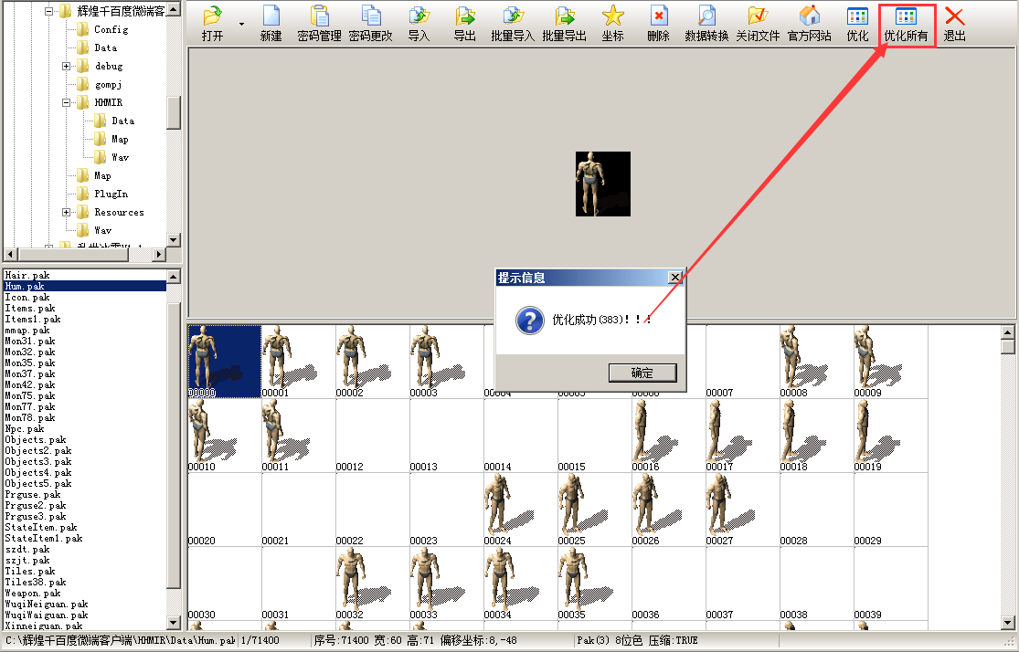This screenshot has width=1019, height=652.
Task: Expand the Resources folder node
Action: [x=66, y=213]
